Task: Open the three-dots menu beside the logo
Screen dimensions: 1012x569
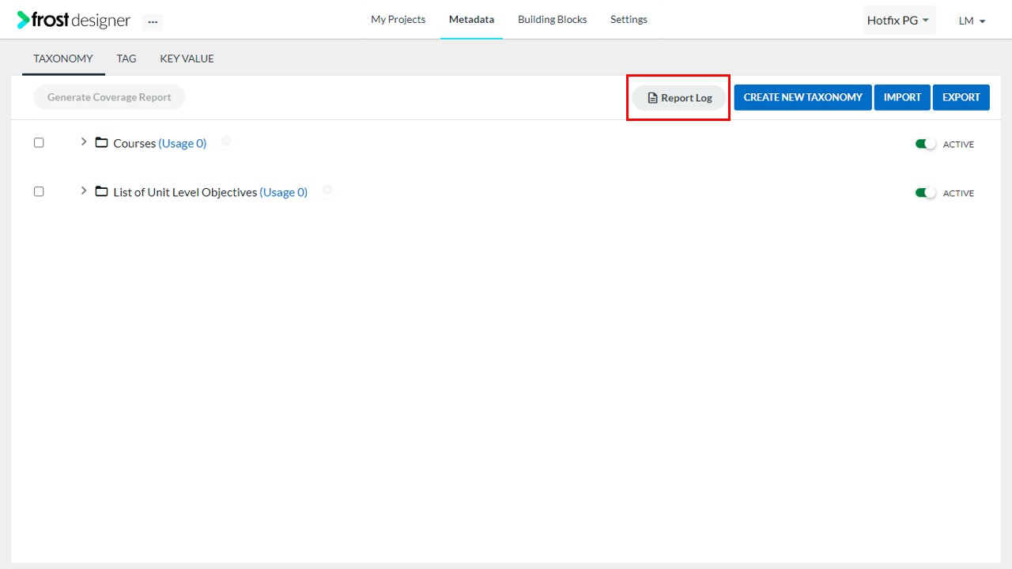Action: pyautogui.click(x=153, y=21)
